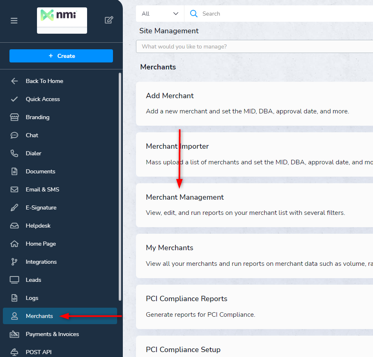
Task: Open the All filter dropdown
Action: pyautogui.click(x=160, y=14)
